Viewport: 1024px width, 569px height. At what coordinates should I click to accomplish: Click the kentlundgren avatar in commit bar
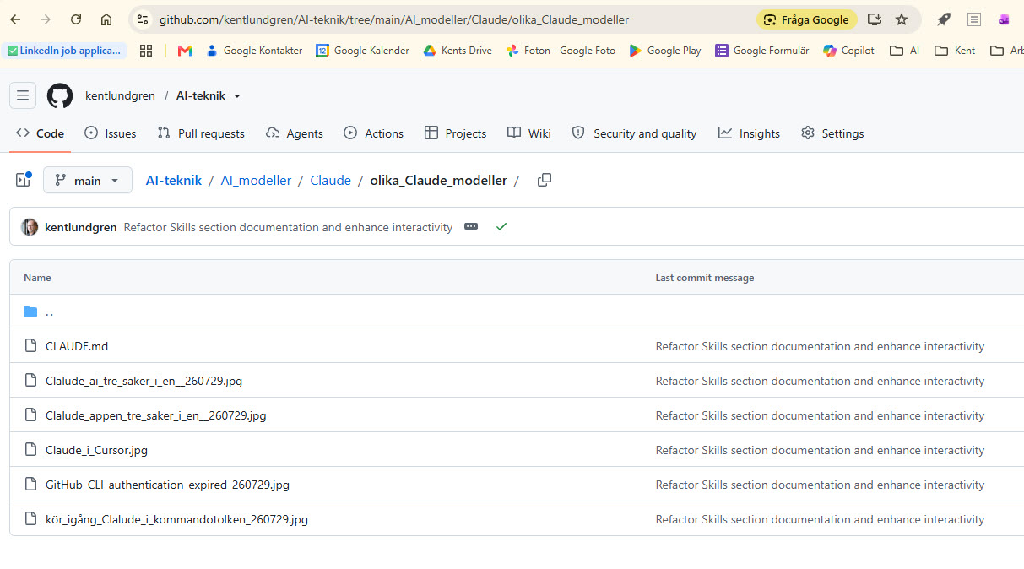30,227
